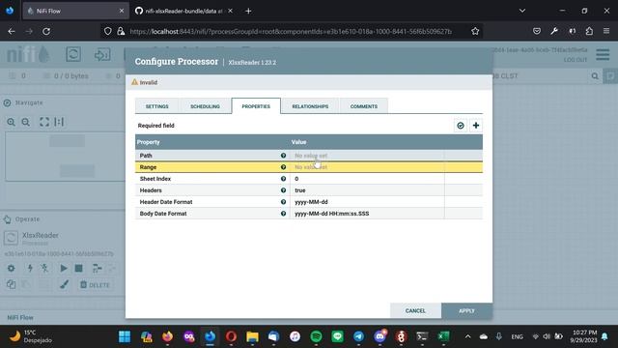This screenshot has height=348, width=618.
Task: Zoom in on the Navigate panel
Action: [x=11, y=122]
